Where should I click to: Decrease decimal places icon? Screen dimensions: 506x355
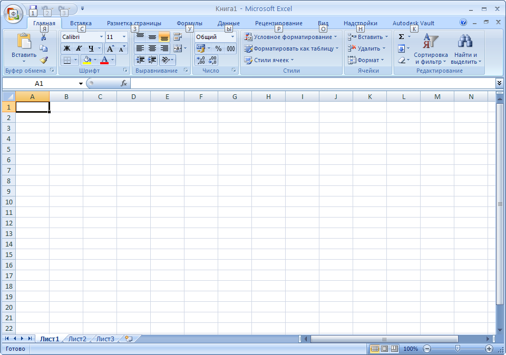(x=212, y=60)
